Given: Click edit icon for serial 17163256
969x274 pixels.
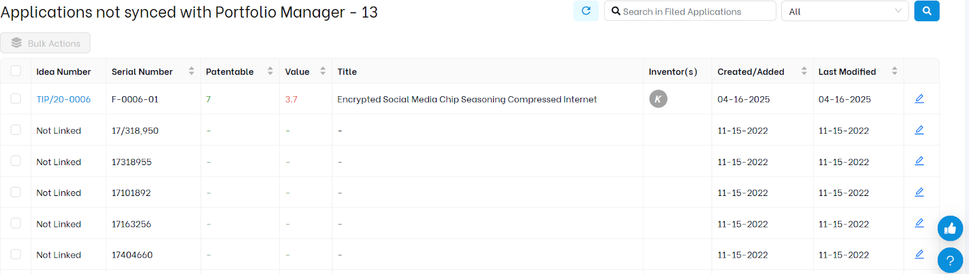Looking at the screenshot, I should click(x=919, y=223).
